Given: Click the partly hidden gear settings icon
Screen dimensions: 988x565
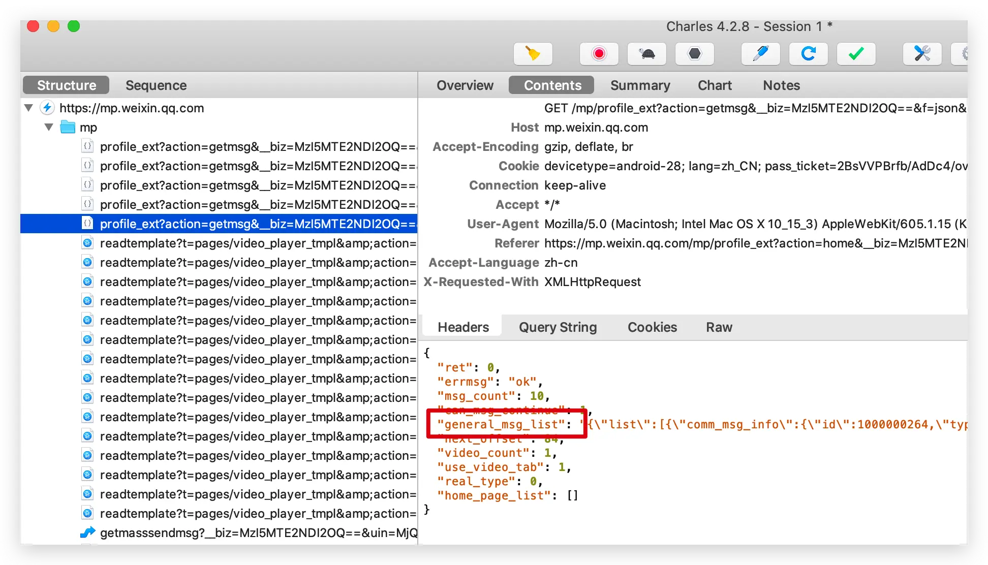Looking at the screenshot, I should pos(963,53).
